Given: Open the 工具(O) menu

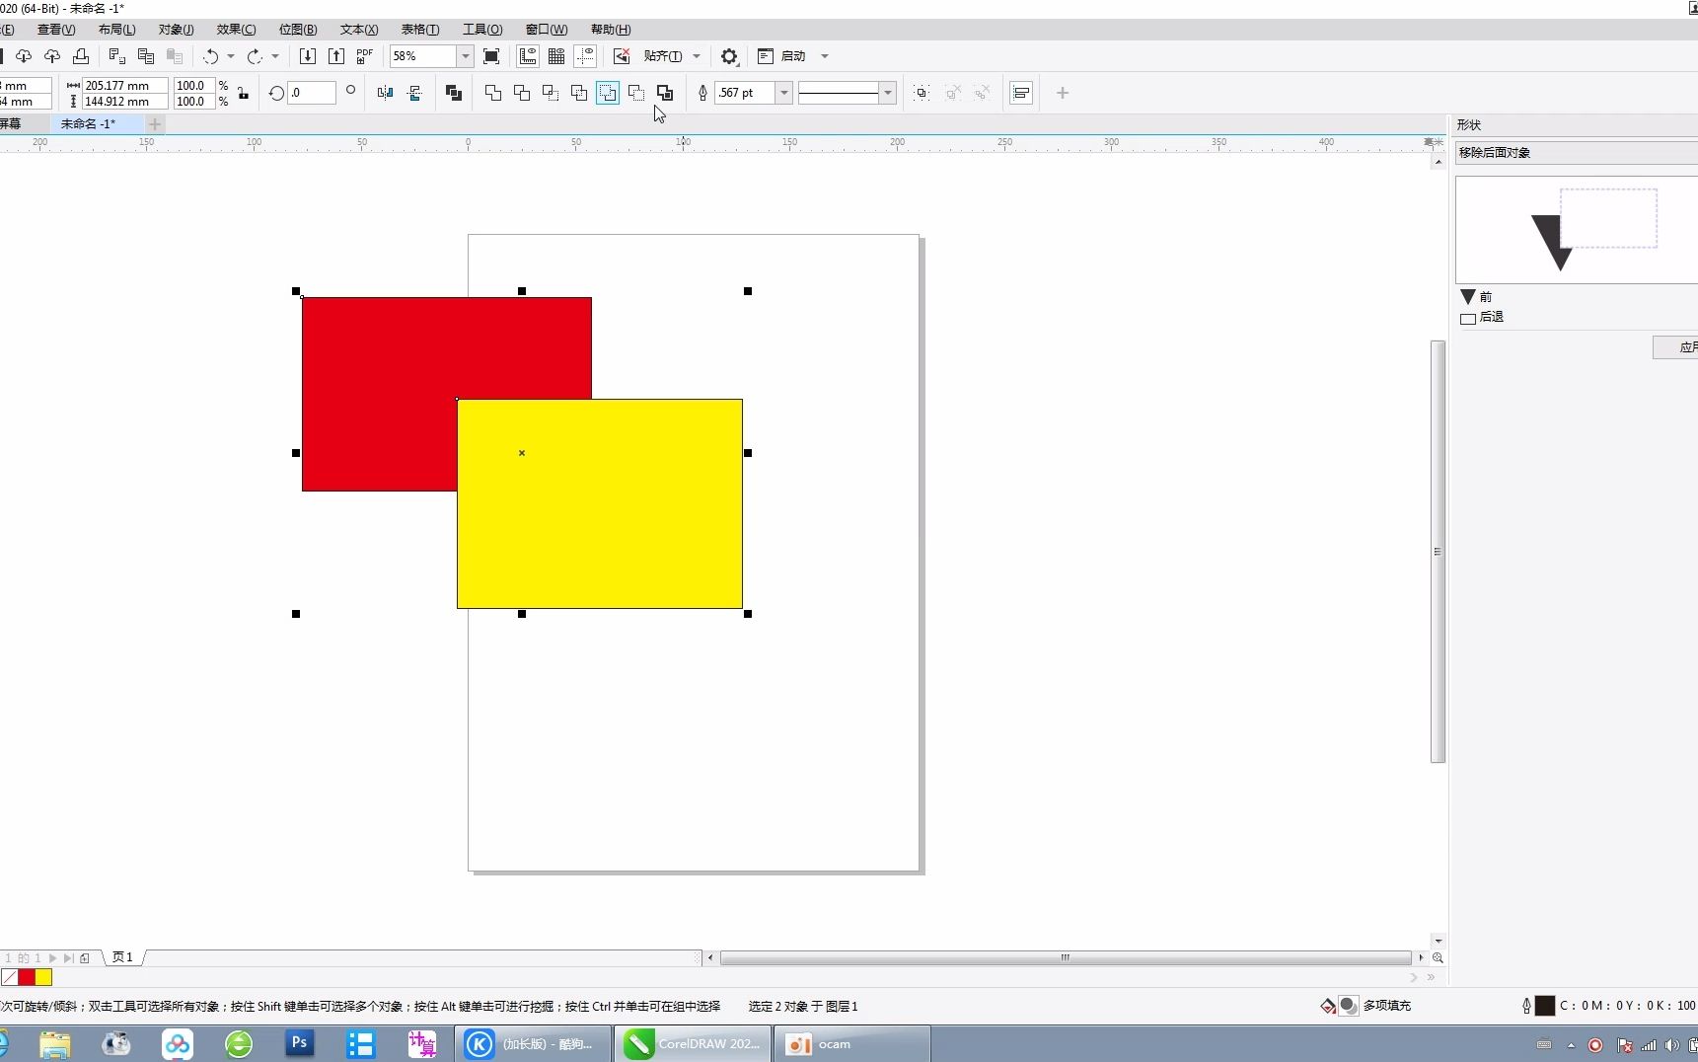Looking at the screenshot, I should pos(482,30).
